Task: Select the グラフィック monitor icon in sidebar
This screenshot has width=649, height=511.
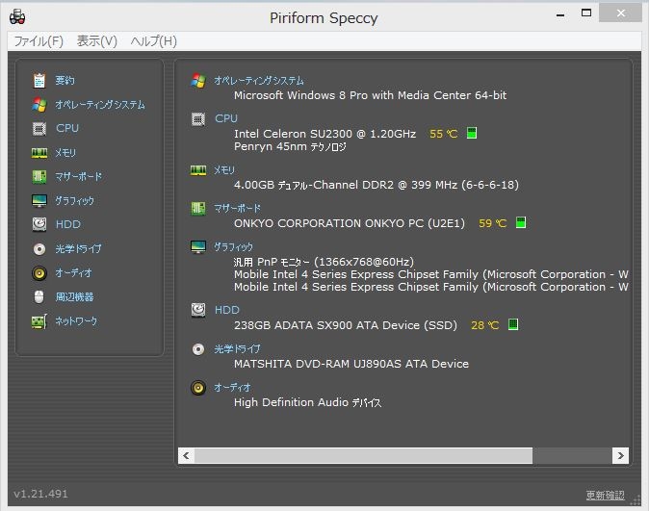Action: tap(39, 201)
